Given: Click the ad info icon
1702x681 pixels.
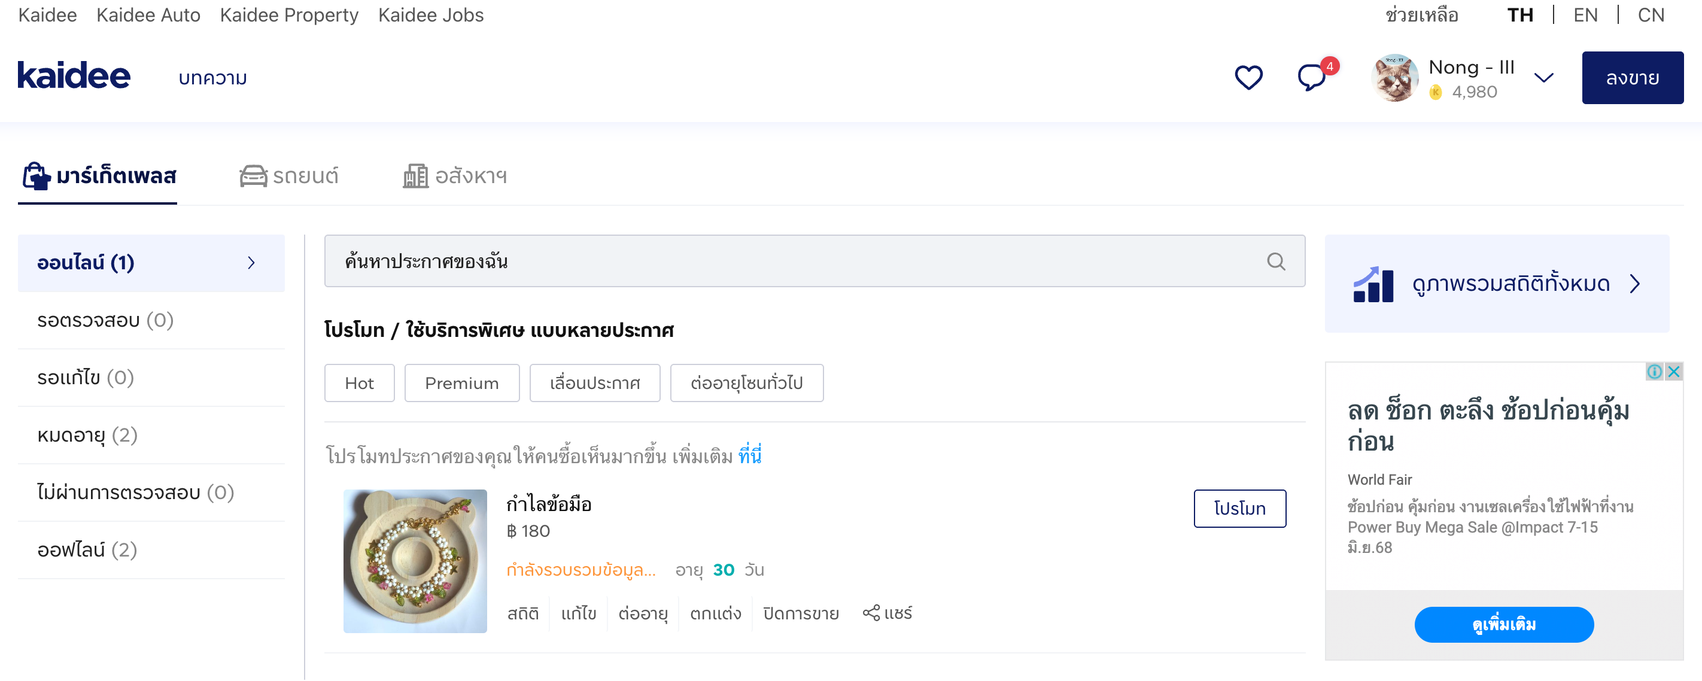Looking at the screenshot, I should (x=1655, y=371).
